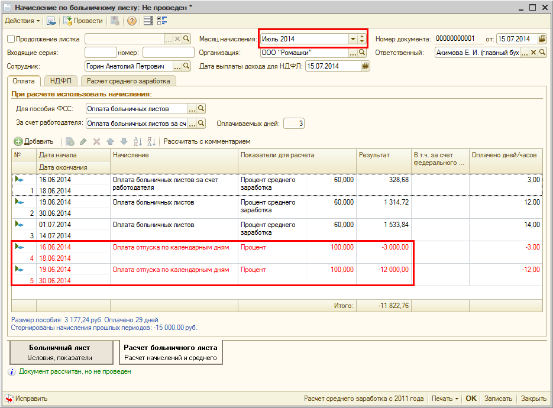The image size is (553, 408).
Task: Click the Записать save button
Action: click(x=498, y=399)
